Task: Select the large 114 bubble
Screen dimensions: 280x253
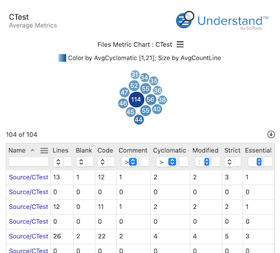Action: coord(136,99)
